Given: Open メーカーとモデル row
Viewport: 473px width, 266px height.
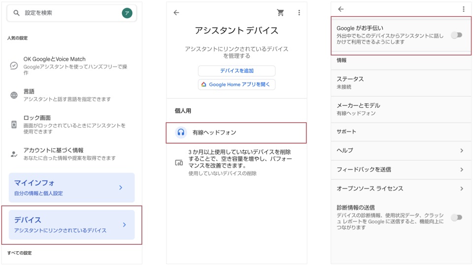Looking at the screenshot, I should [x=401, y=109].
